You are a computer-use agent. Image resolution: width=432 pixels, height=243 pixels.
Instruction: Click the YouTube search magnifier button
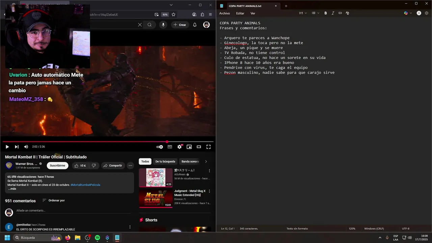pos(150,25)
